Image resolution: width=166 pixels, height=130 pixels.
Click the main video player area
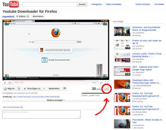(56, 50)
